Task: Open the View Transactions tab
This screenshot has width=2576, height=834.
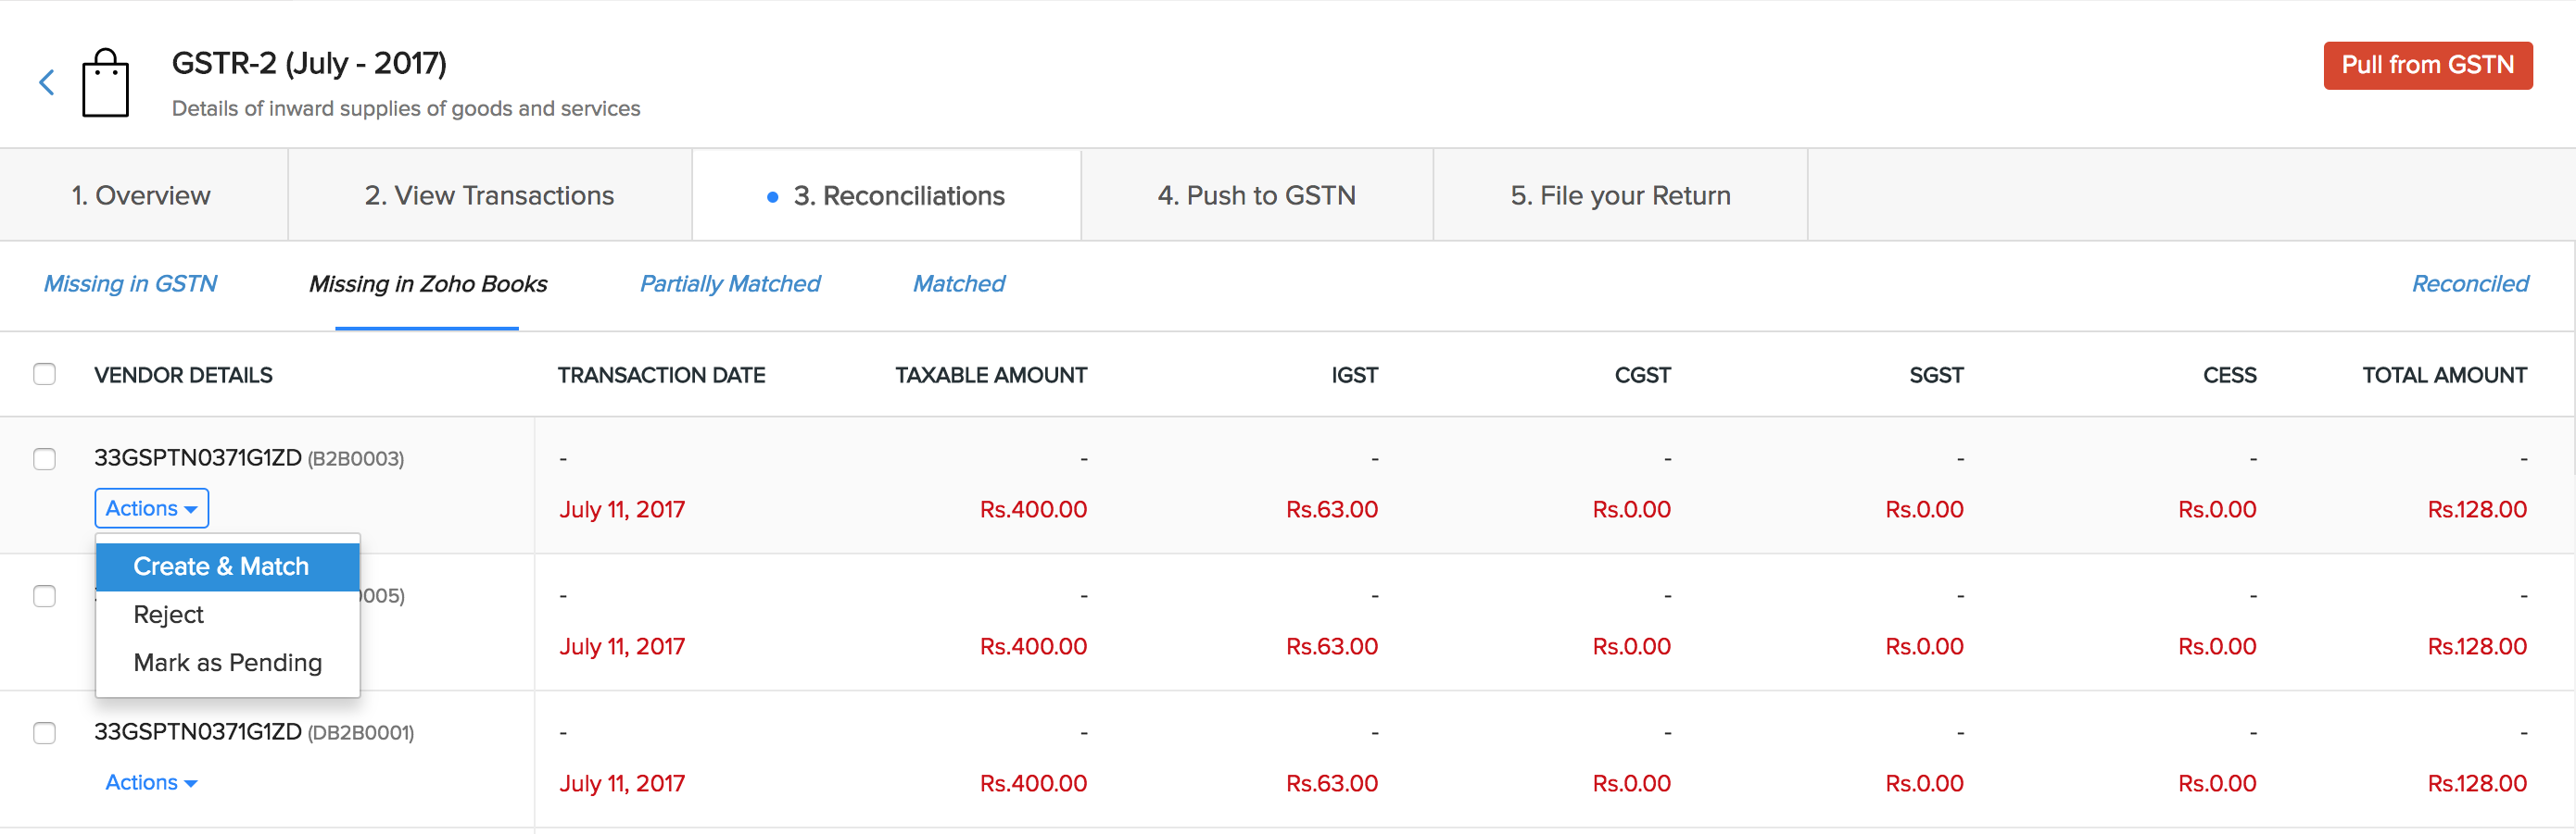Action: click(x=489, y=194)
